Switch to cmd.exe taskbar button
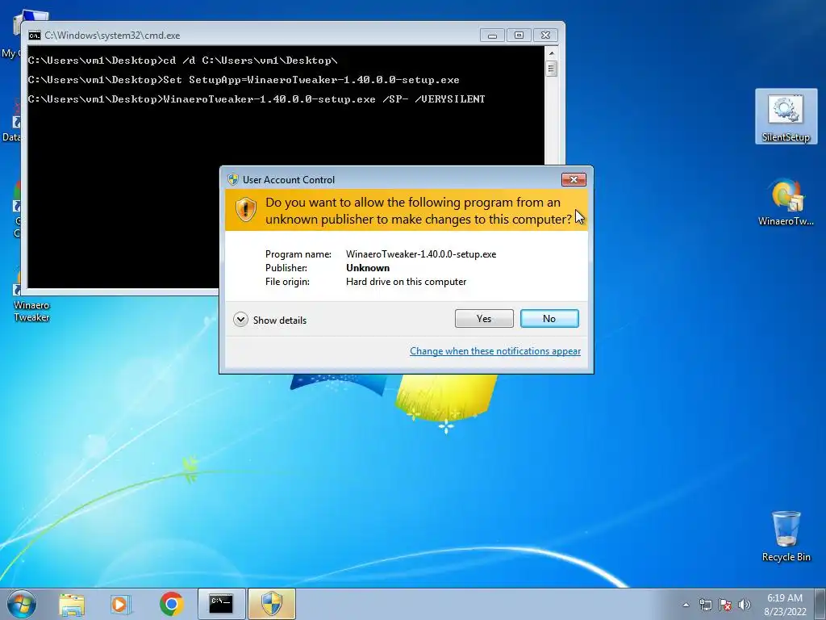826x620 pixels. point(221,604)
